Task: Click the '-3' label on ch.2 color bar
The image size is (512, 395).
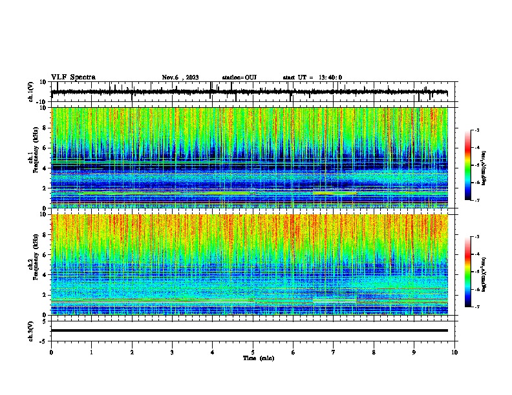Action: coord(476,237)
